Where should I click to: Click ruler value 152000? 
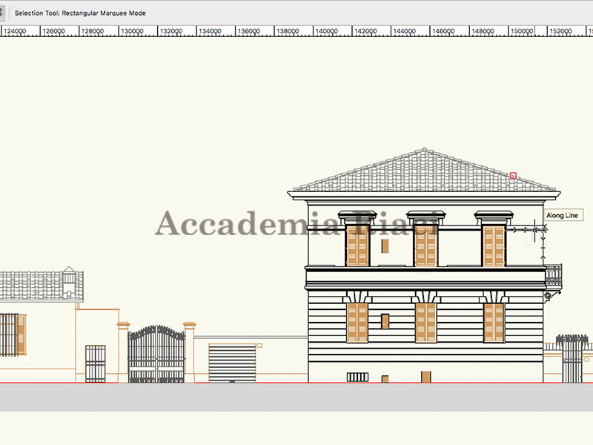tap(561, 31)
